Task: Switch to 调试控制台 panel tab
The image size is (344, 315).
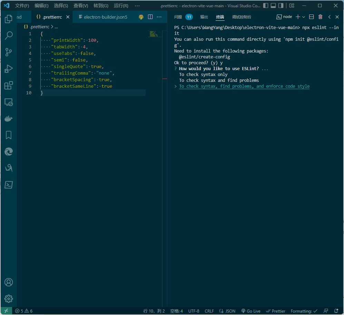Action: pyautogui.click(x=242, y=17)
